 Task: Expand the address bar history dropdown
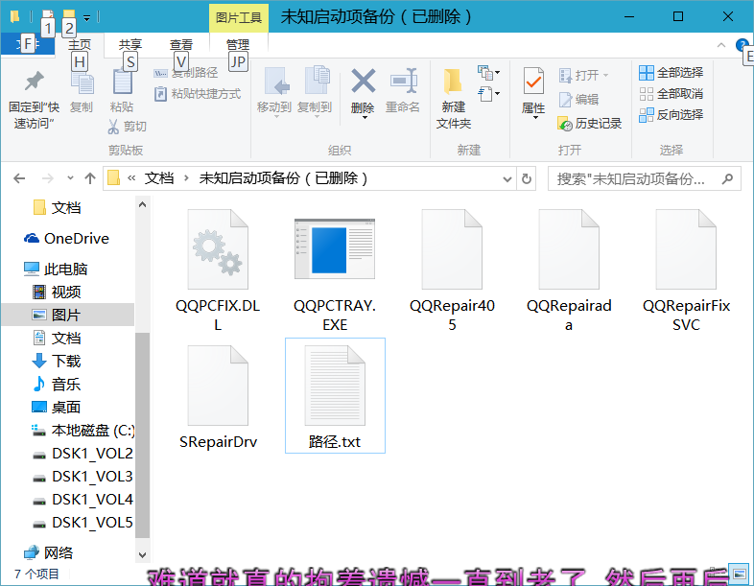pos(507,179)
